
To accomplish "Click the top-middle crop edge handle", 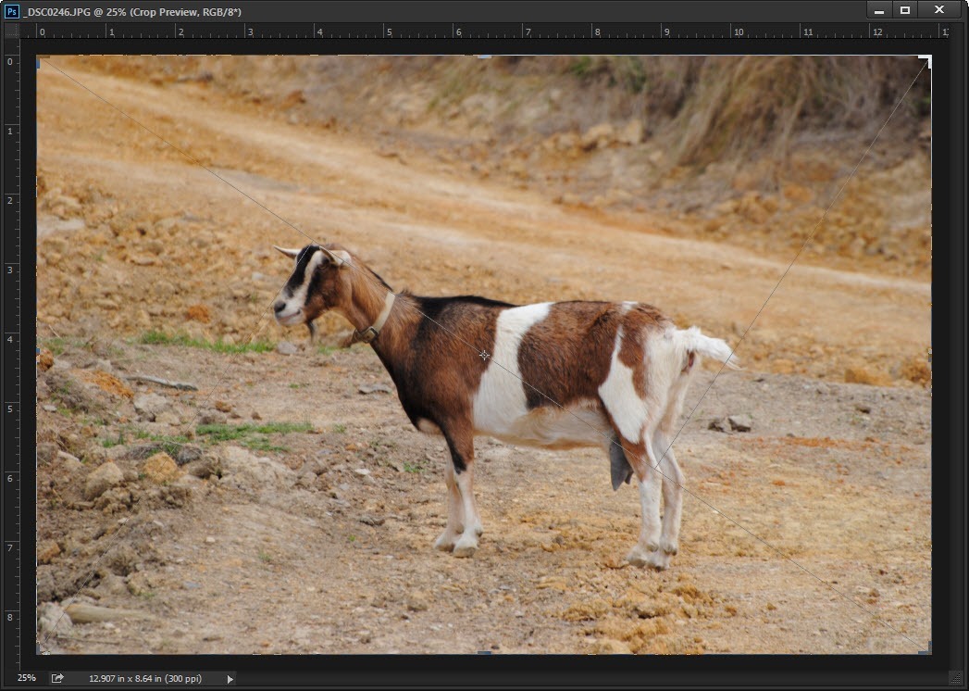I will pos(484,57).
